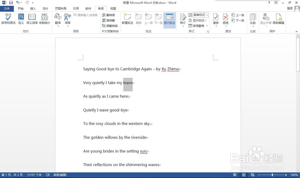The width and height of the screenshot is (300, 178).
Task: Click the 100% zoom level
Action: tap(294, 175)
